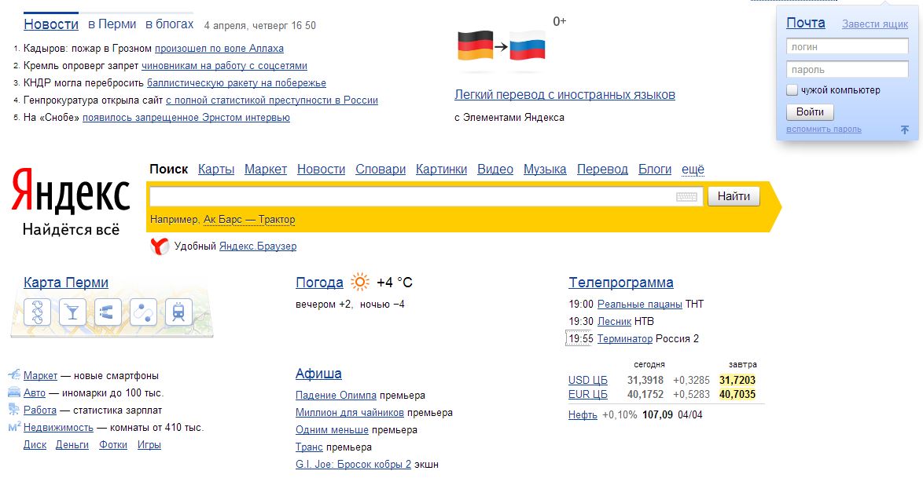This screenshot has height=478, width=923.
Task: Collapse the mail panel with the arrow icon
Action: [x=905, y=130]
